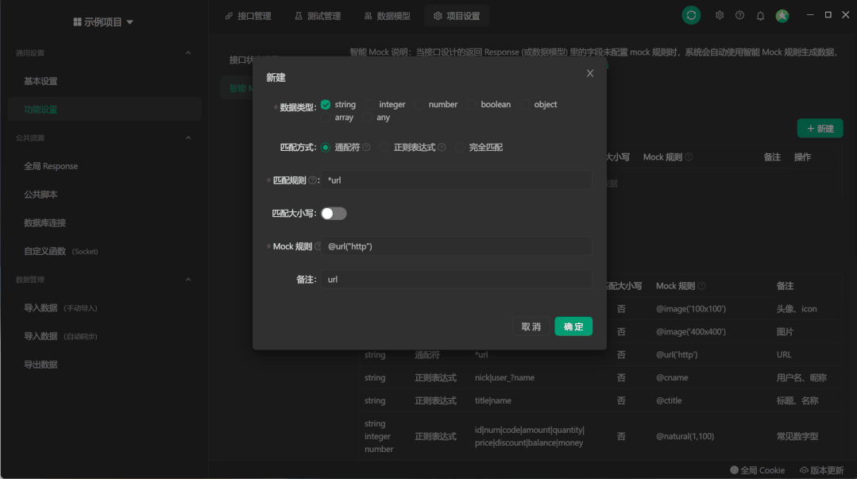Enable the 匹配大小写 switch
857x479 pixels.
coord(333,213)
